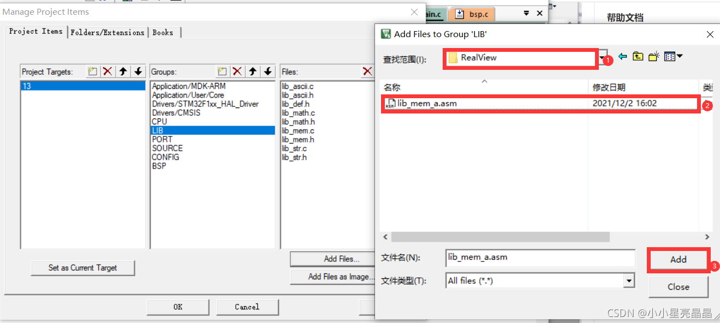The width and height of the screenshot is (720, 323).
Task: Click the Cancel button
Action: point(247,307)
